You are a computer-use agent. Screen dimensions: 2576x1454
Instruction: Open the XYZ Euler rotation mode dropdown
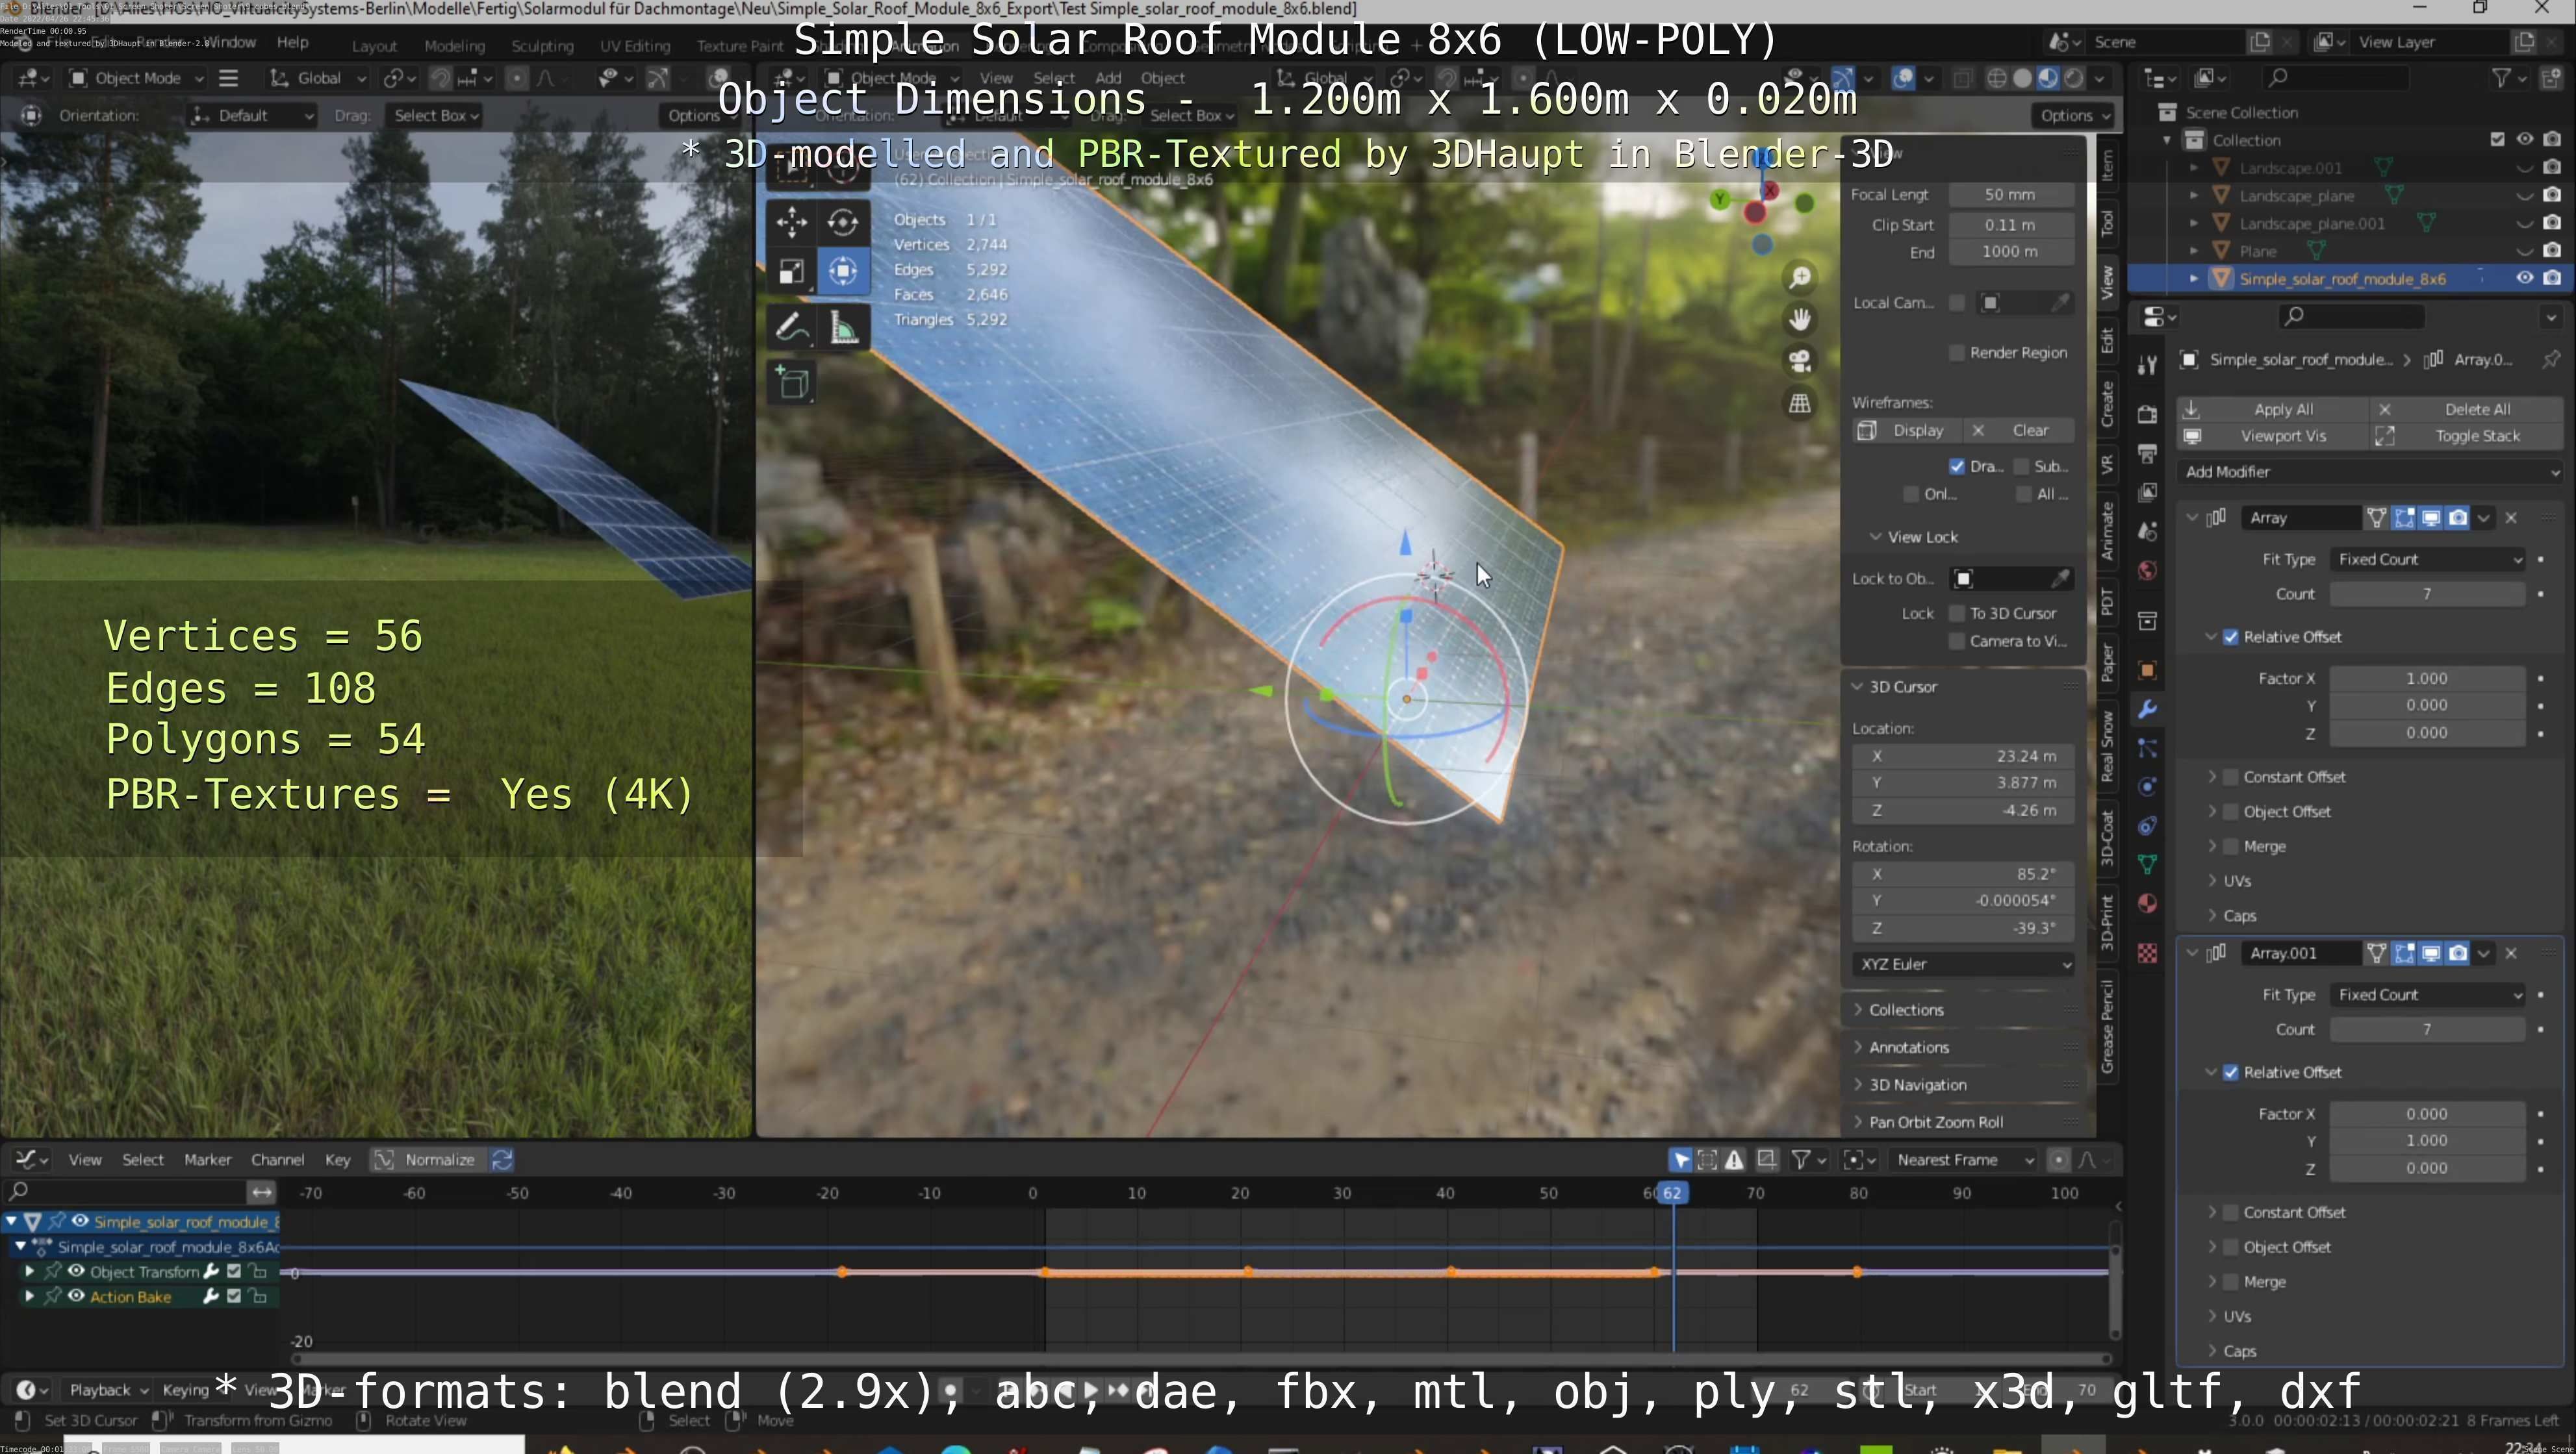[1964, 964]
